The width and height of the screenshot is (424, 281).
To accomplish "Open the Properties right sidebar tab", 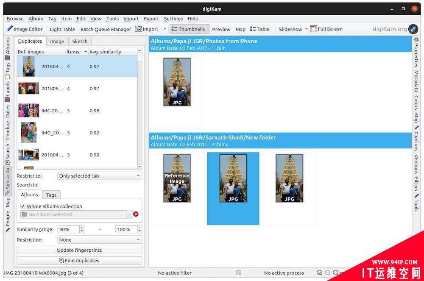I will click(x=416, y=52).
